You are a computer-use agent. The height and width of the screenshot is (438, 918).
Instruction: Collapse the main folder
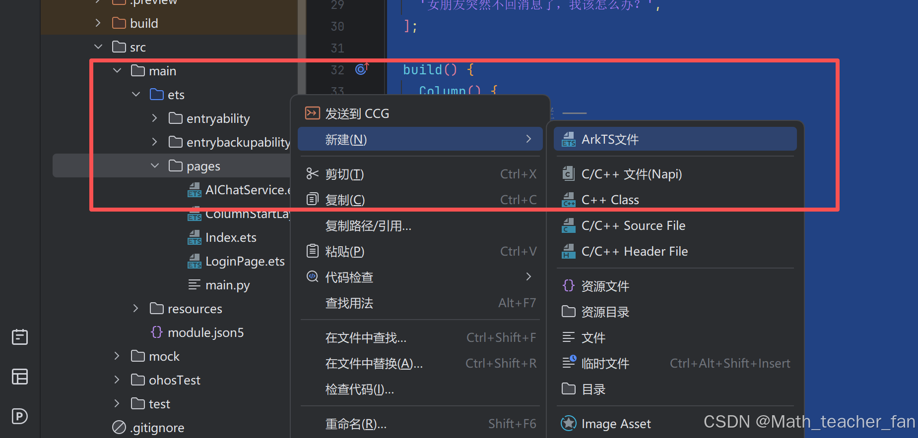point(117,70)
